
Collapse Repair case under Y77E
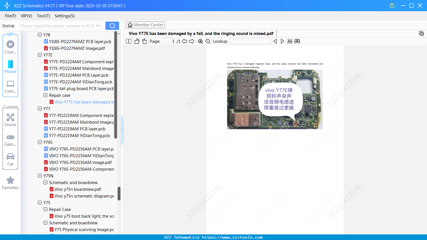45,95
